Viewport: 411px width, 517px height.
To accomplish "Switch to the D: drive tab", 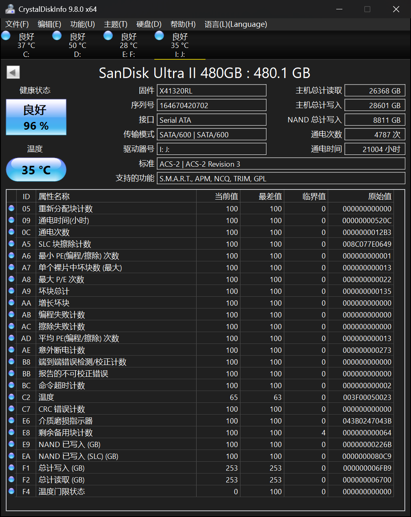I will [77, 45].
